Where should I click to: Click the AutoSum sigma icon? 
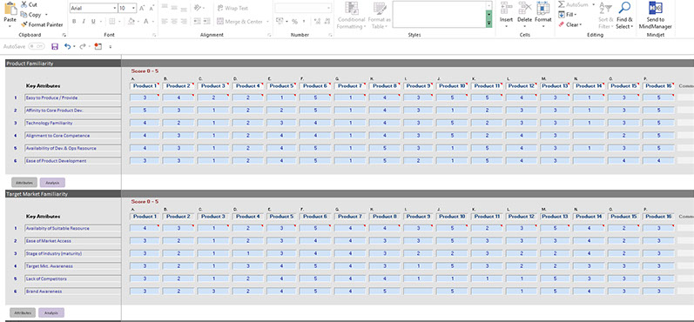[562, 4]
